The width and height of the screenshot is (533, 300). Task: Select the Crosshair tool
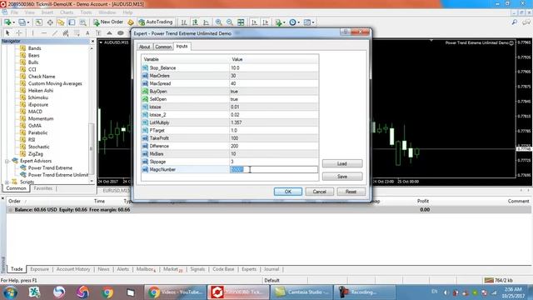tap(18, 33)
